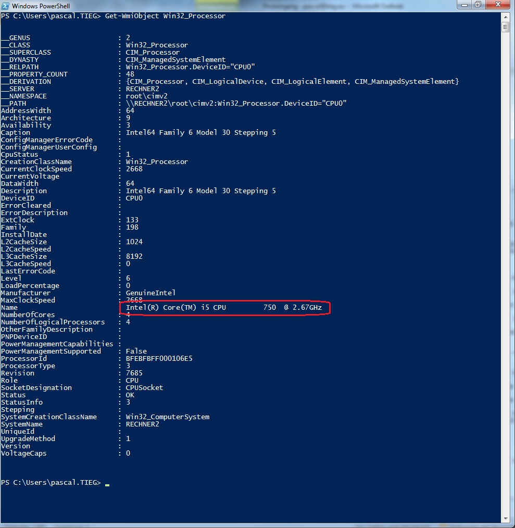Image resolution: width=515 pixels, height=528 pixels.
Task: Click the Manufacturer value GenuineIntel
Action: pos(150,293)
